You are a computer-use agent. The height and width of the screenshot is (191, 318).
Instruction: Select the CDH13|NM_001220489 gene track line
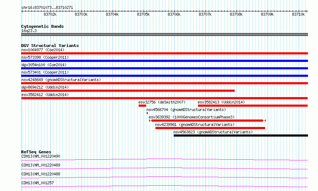point(164,168)
